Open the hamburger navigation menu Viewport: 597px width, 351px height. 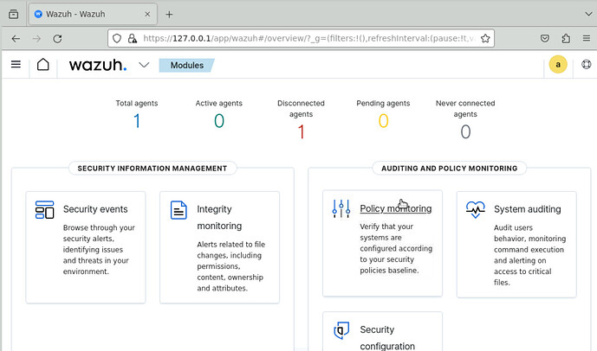[x=16, y=65]
